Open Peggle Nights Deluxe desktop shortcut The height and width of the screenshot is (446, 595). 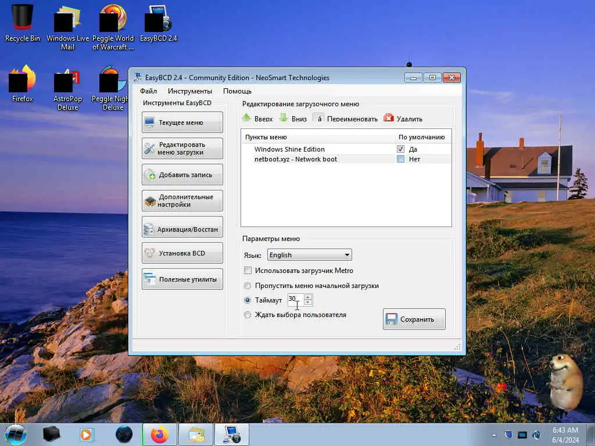(110, 88)
